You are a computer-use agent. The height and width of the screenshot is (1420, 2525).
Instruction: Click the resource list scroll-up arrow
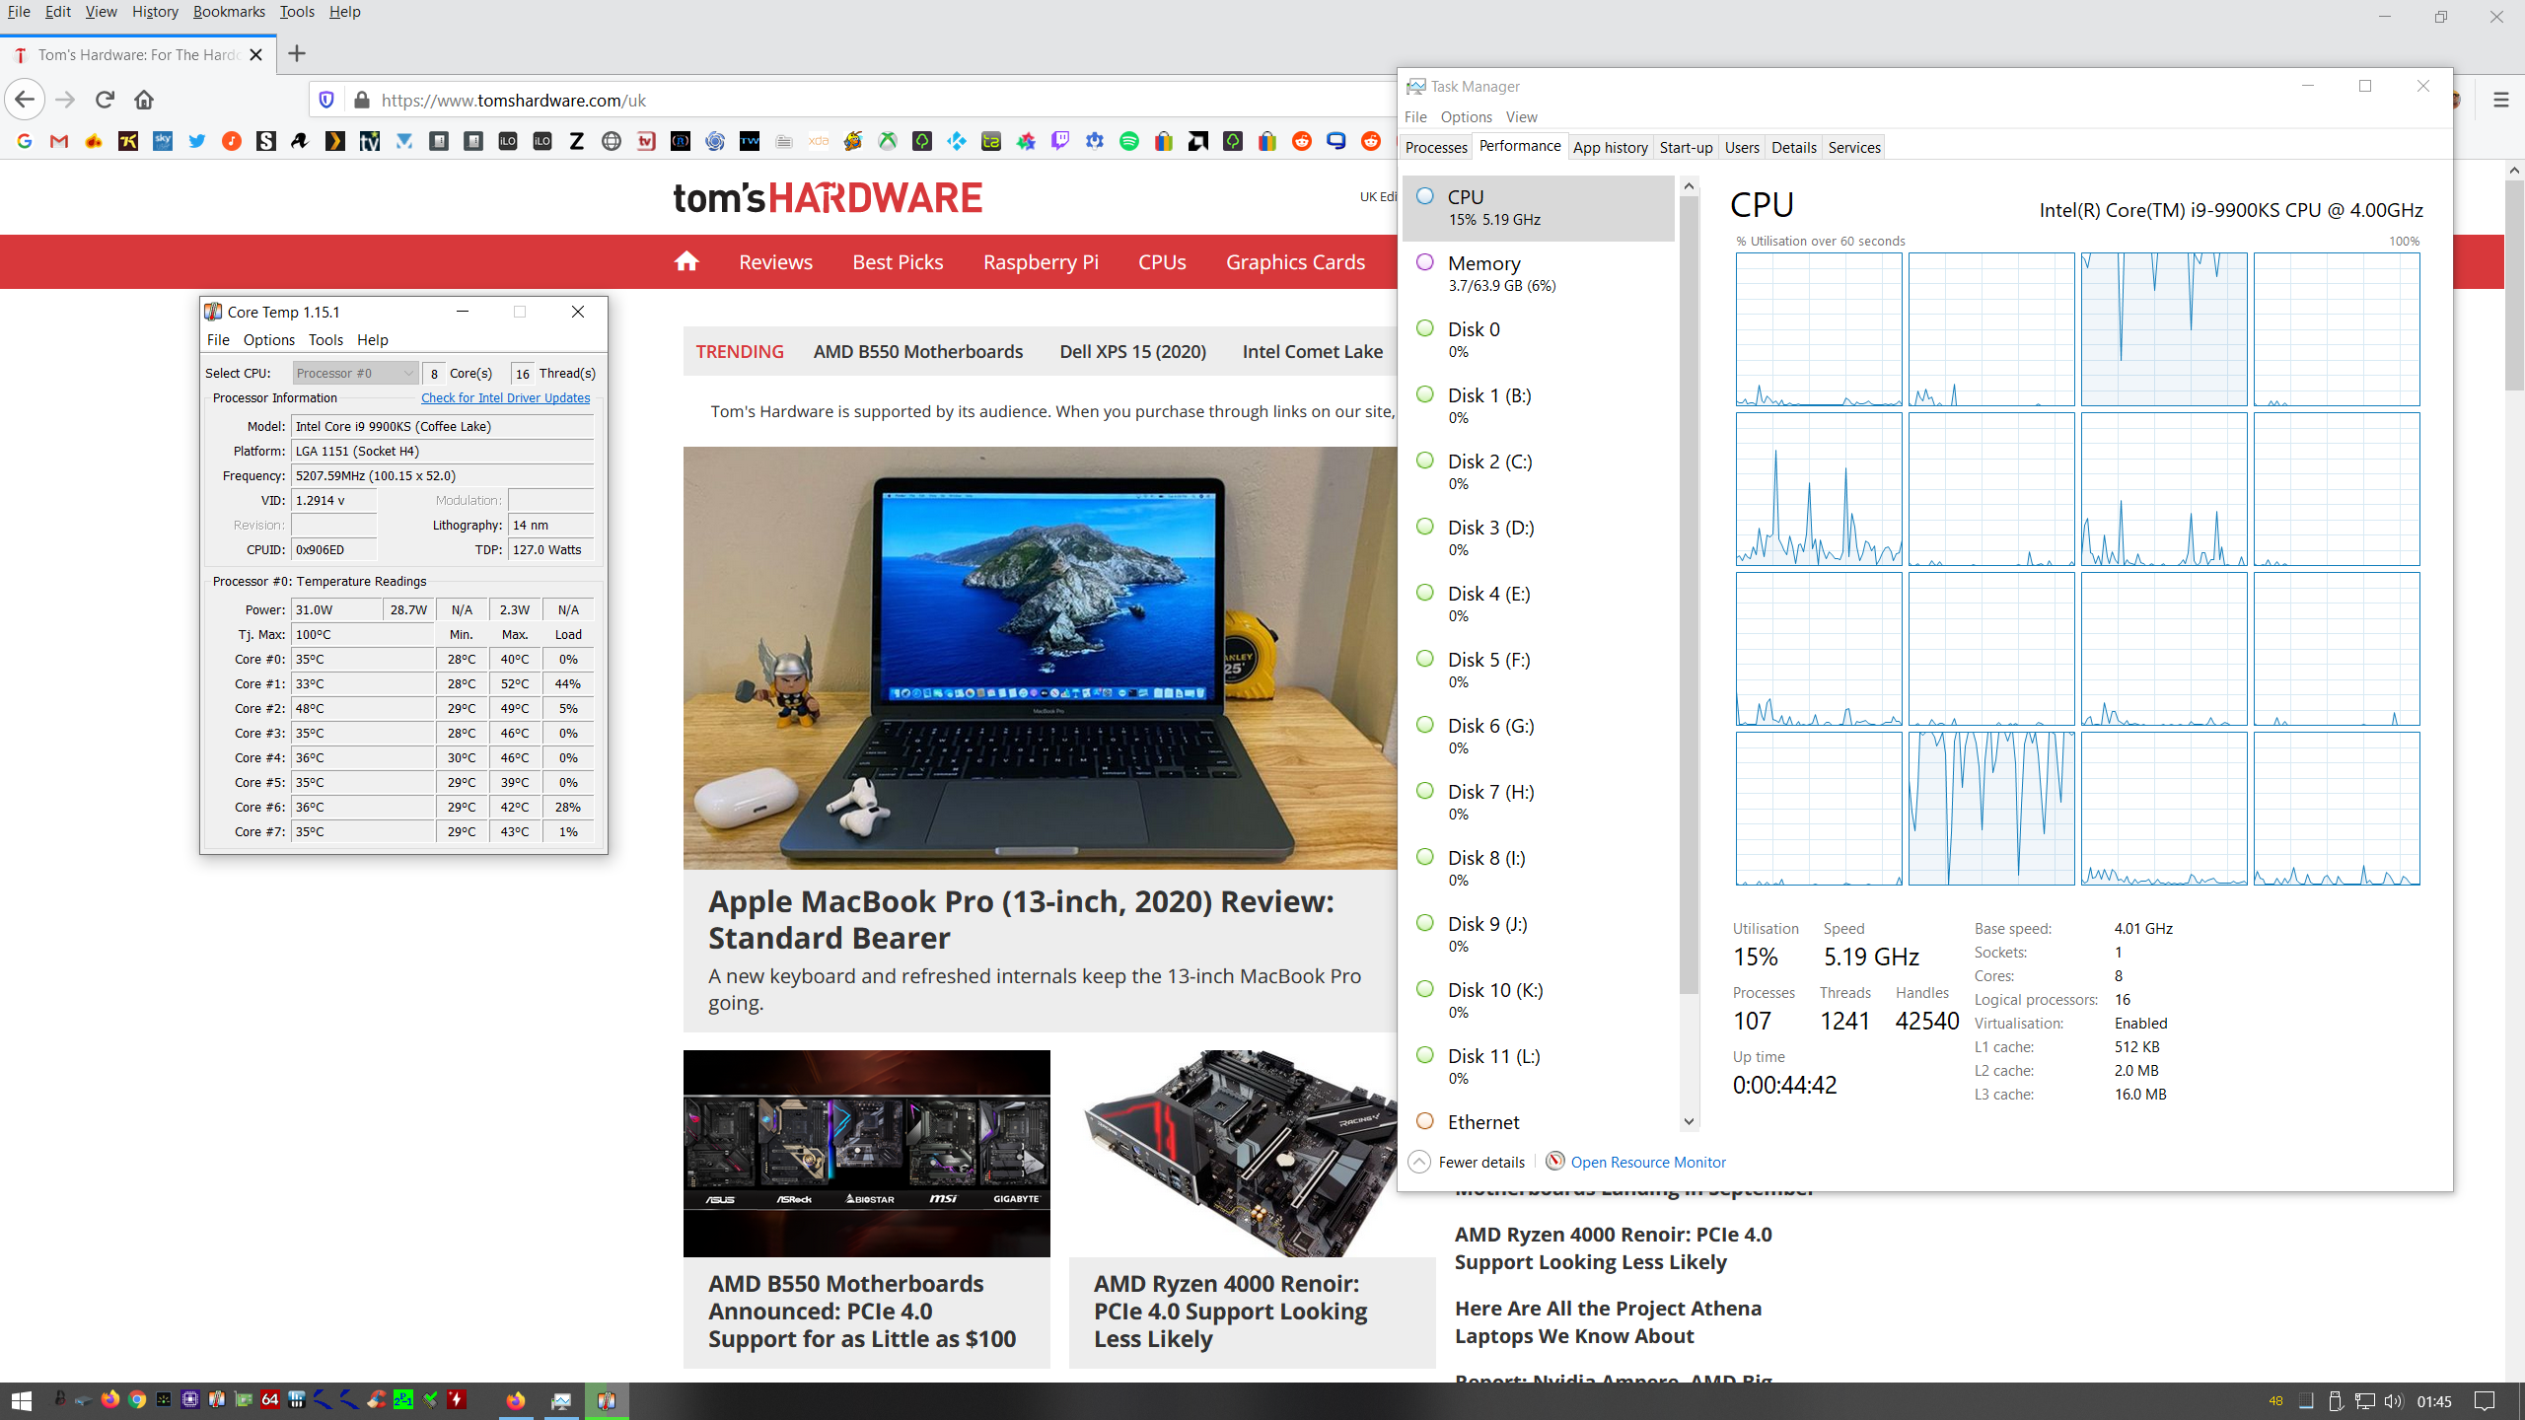(x=1689, y=185)
